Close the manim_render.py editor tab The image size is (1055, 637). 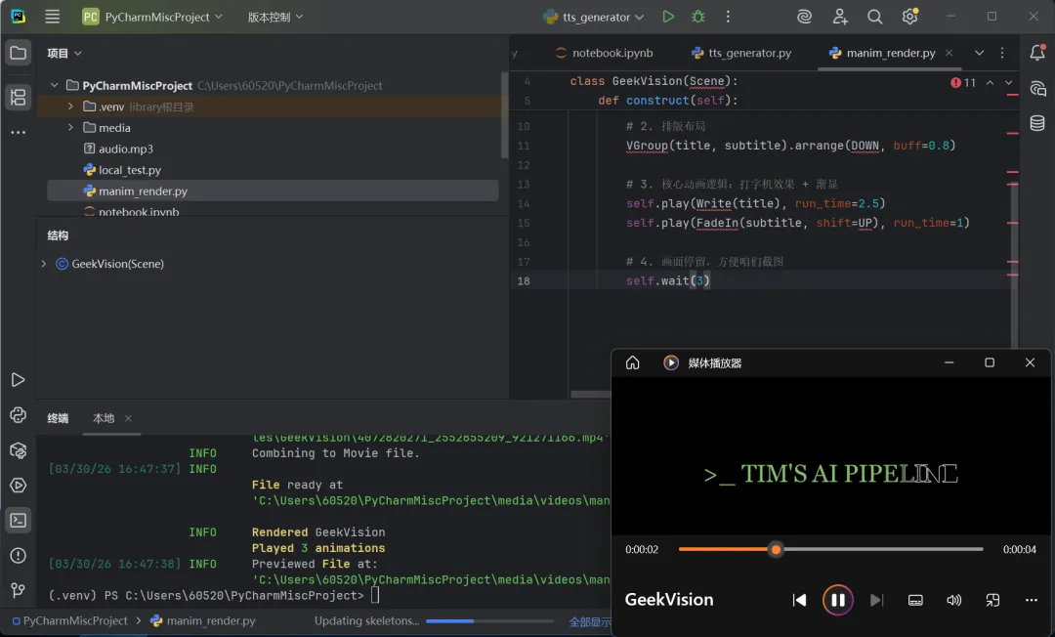[x=949, y=53]
